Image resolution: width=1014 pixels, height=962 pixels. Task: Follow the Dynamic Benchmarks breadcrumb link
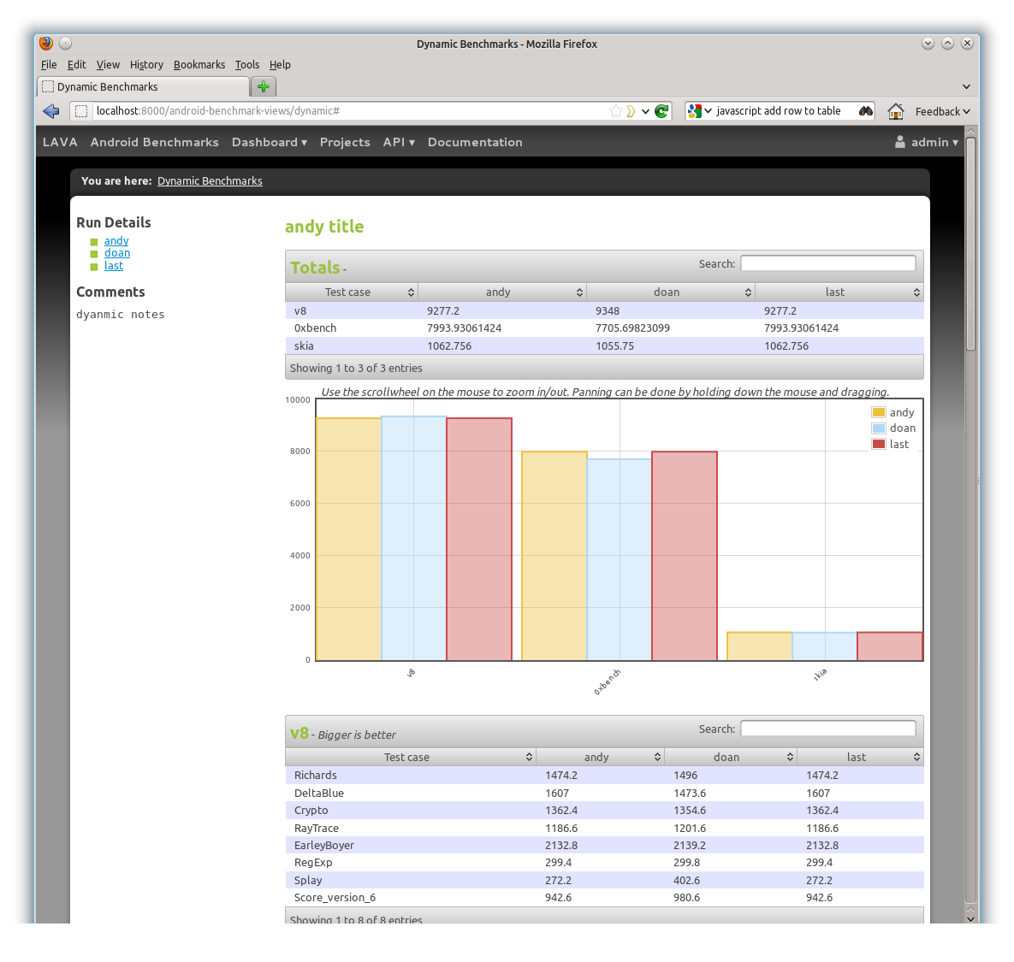pyautogui.click(x=210, y=181)
